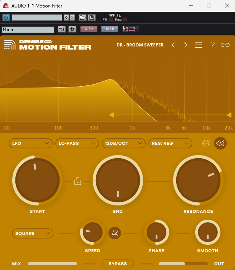Click the None sidechain field
The image size is (235, 270).
point(28,30)
